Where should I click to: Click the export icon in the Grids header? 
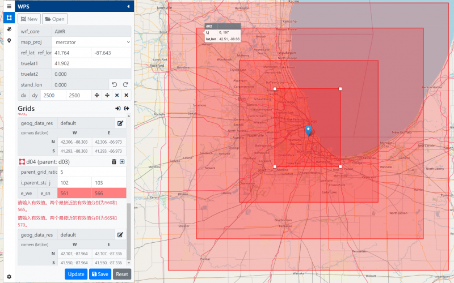[127, 108]
